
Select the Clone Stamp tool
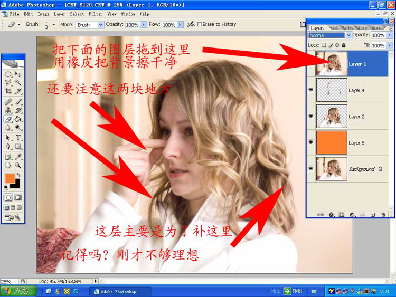tap(8, 111)
